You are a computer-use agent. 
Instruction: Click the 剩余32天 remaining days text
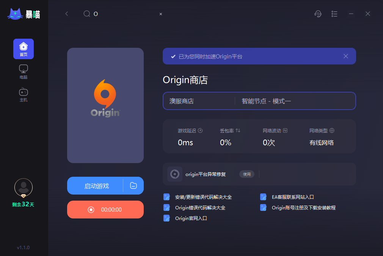click(x=23, y=204)
